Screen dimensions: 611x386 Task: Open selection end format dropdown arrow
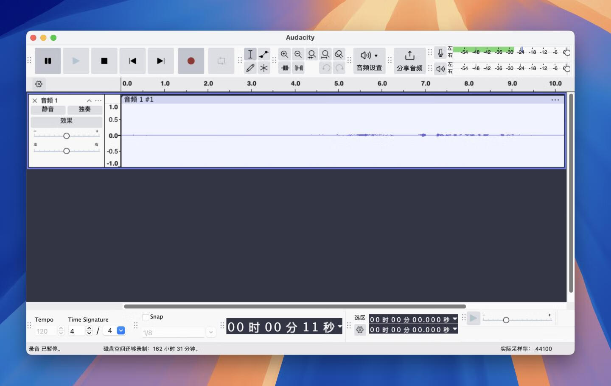click(x=455, y=329)
